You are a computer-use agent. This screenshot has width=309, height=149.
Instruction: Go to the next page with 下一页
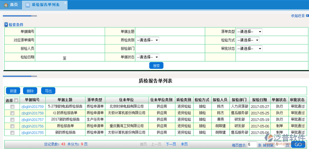[x=171, y=144]
